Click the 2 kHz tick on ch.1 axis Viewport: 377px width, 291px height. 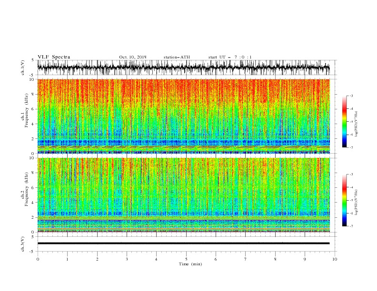click(x=33, y=139)
